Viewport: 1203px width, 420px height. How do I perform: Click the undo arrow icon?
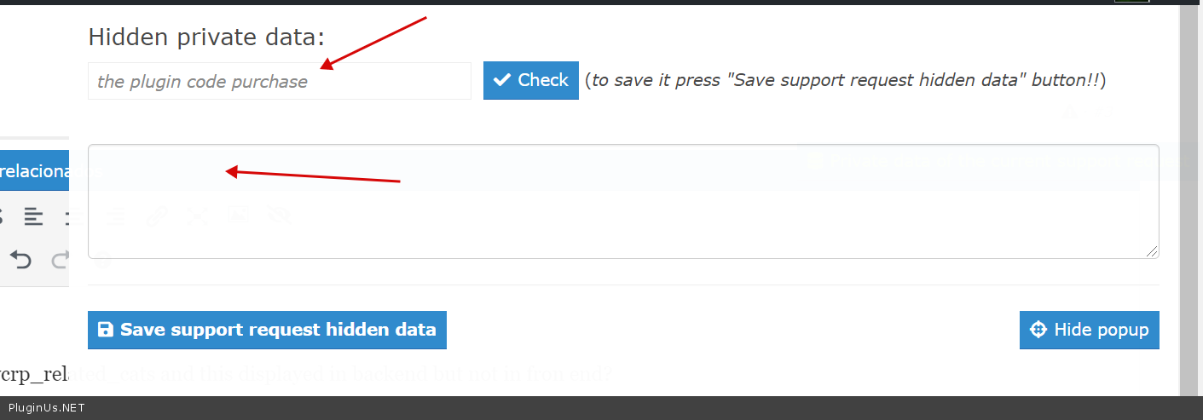click(x=20, y=259)
